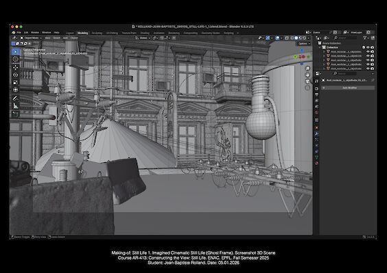Open the Material properties tab
Viewport: 387px width, 273px height.
click(316, 164)
